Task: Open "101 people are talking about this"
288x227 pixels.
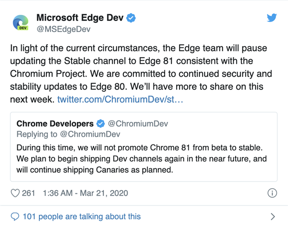Action: 82,216
